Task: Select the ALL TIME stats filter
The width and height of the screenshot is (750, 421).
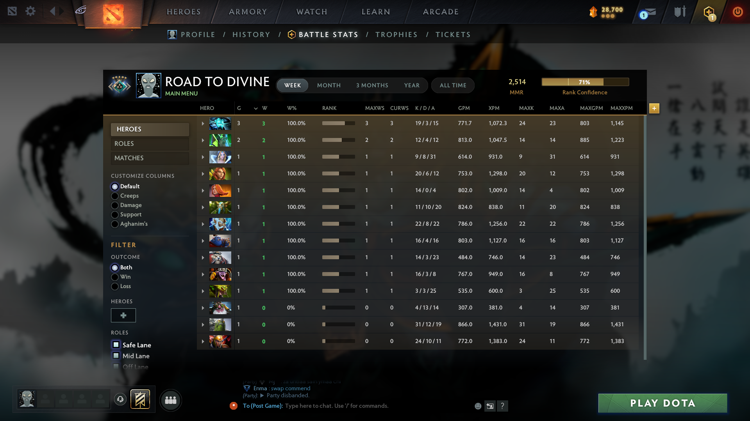Action: click(x=453, y=85)
